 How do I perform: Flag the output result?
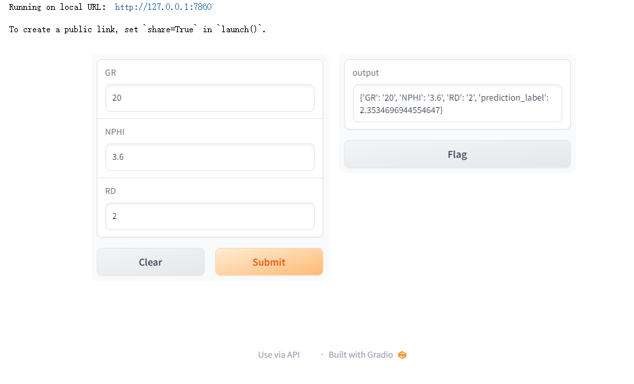coord(458,155)
